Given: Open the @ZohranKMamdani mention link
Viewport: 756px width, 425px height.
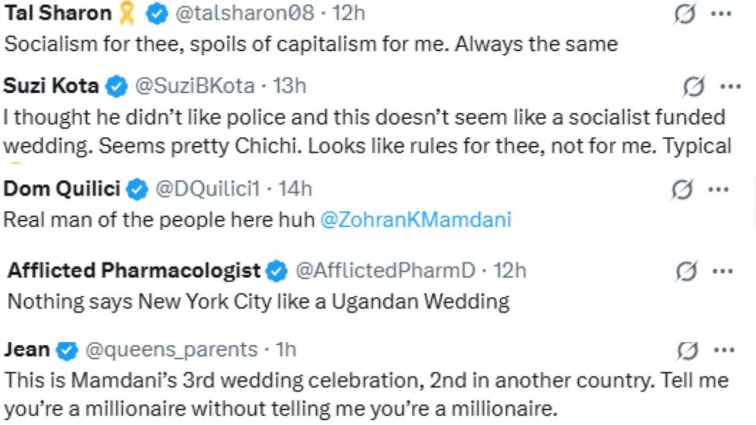Looking at the screenshot, I should (415, 220).
